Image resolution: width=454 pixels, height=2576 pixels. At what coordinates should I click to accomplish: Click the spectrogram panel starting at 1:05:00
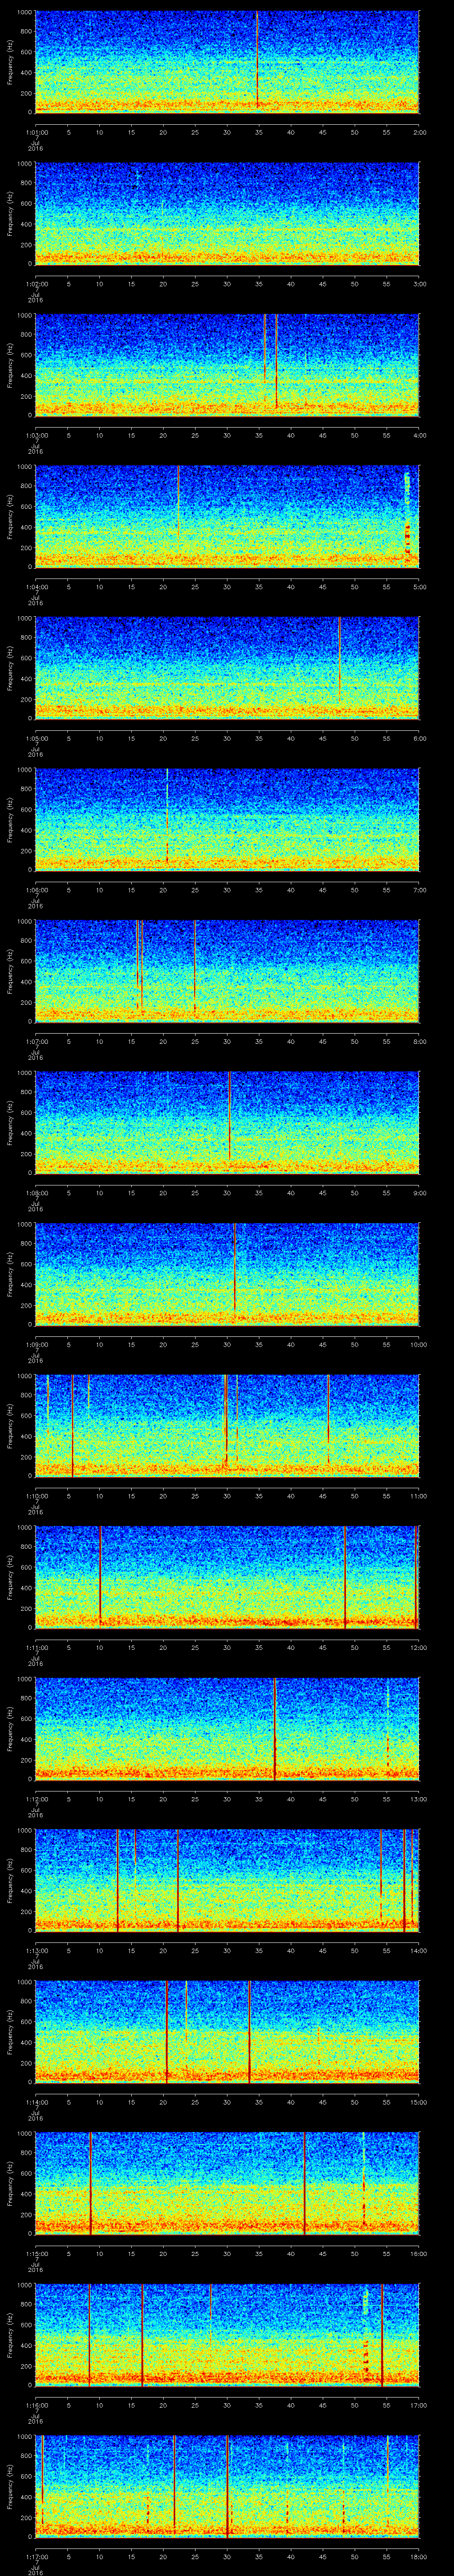click(227, 668)
